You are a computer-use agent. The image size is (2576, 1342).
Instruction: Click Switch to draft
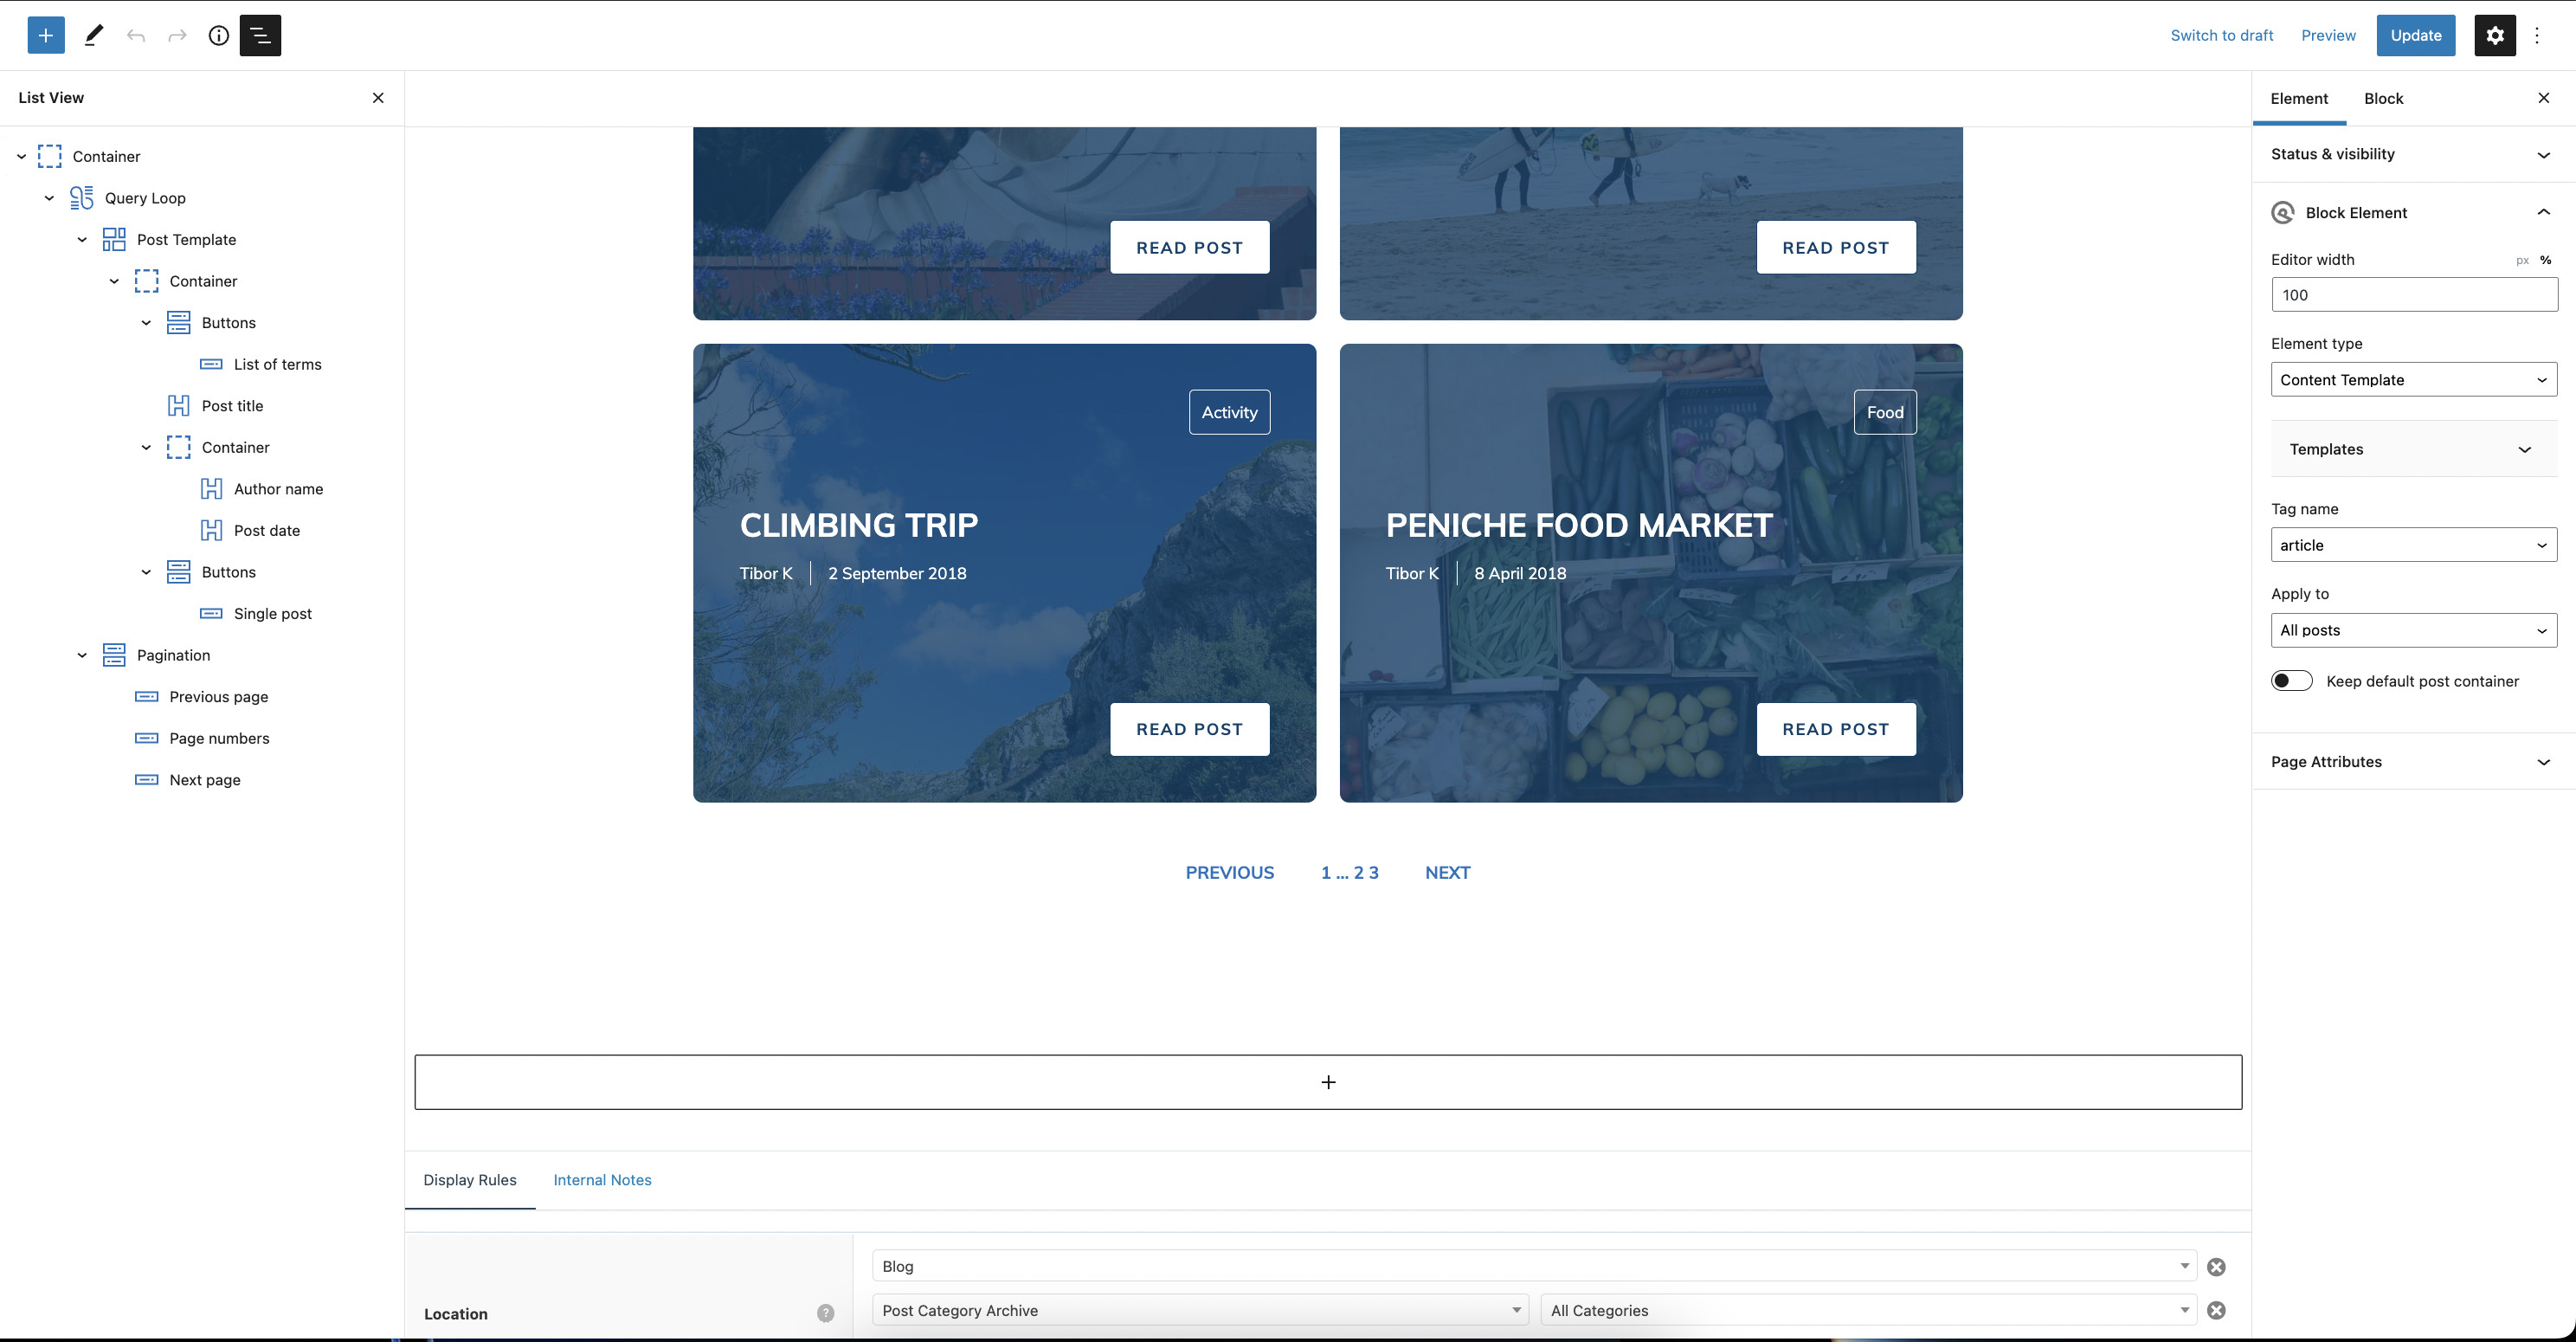pos(2222,35)
